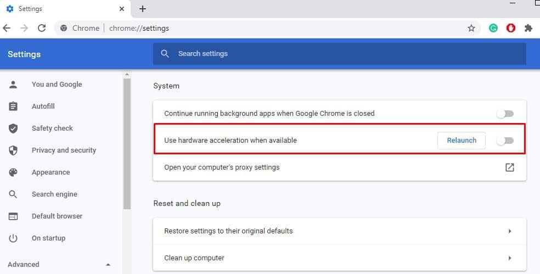Click the back navigation arrow

pos(7,28)
